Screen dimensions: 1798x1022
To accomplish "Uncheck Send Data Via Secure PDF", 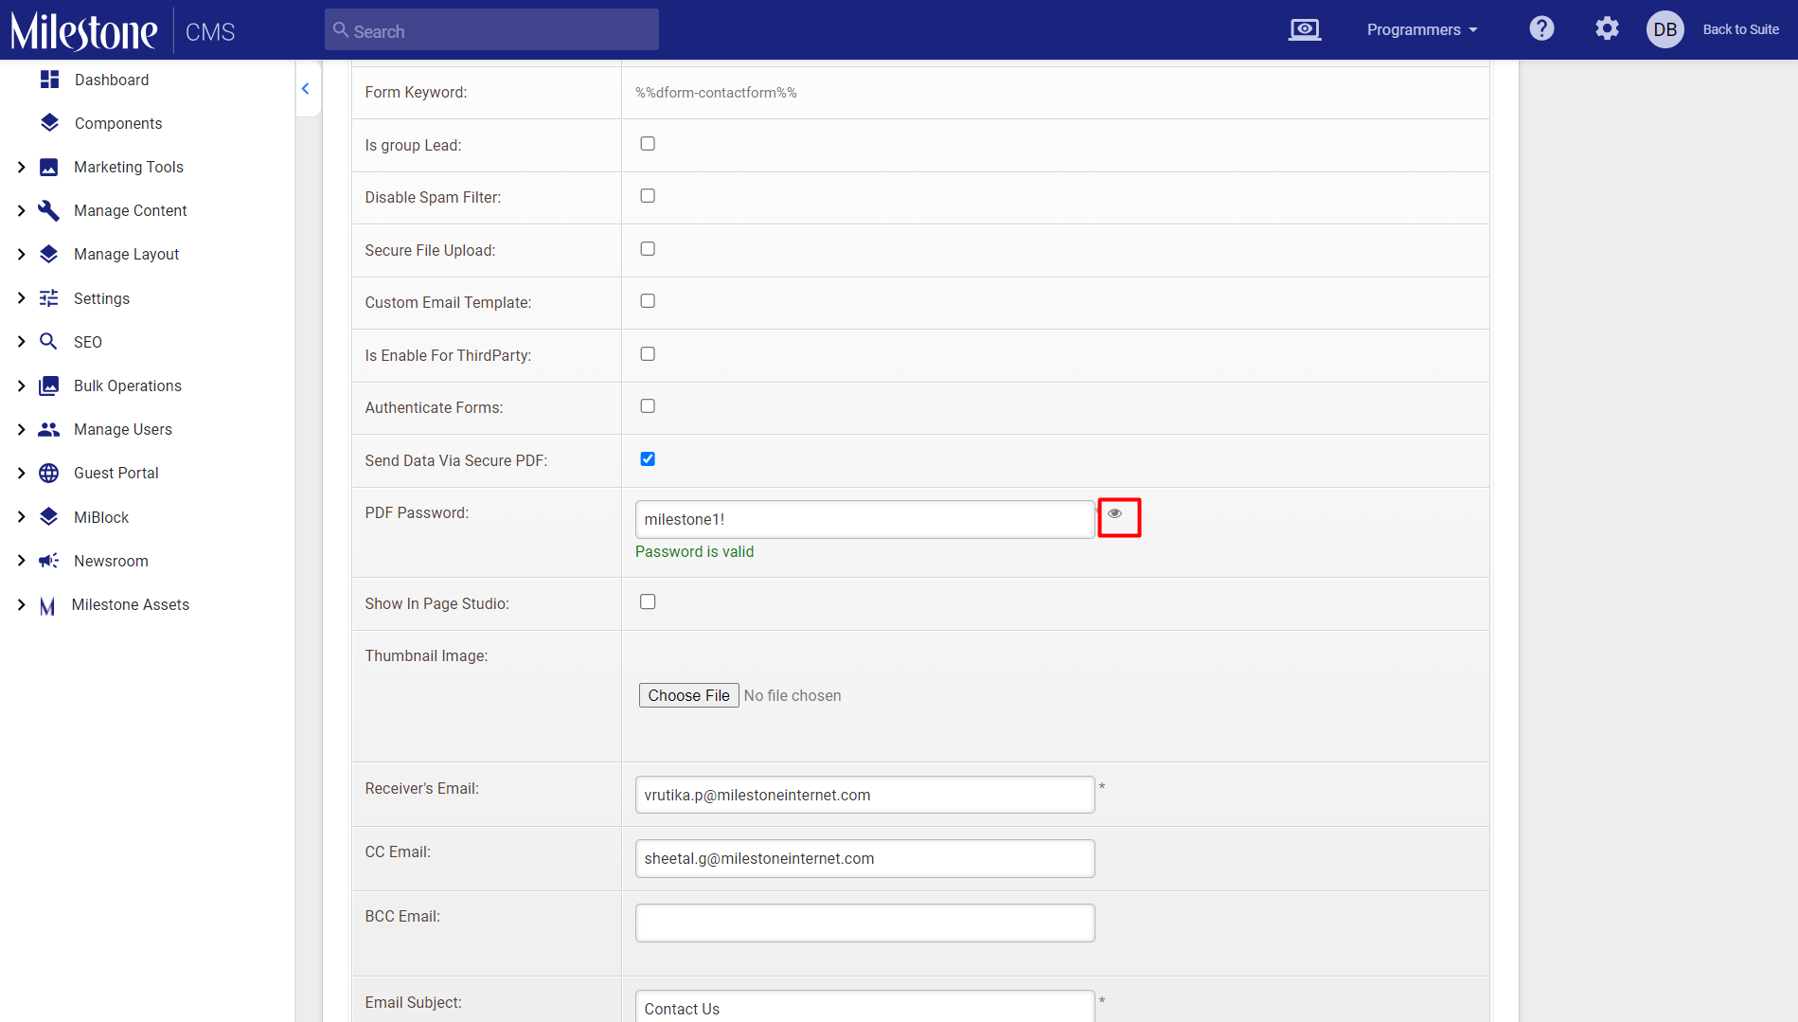I will (x=648, y=459).
